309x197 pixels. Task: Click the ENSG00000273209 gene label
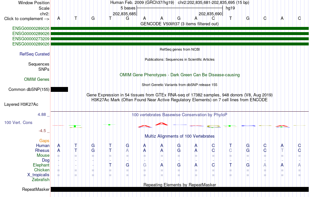tap(31, 39)
